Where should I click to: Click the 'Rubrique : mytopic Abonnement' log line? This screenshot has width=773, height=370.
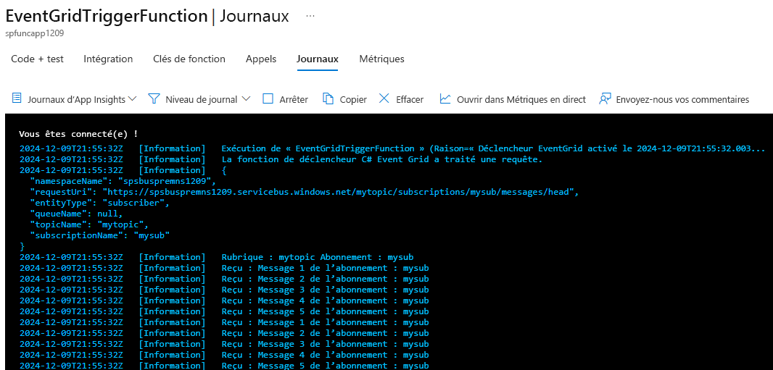pos(216,257)
